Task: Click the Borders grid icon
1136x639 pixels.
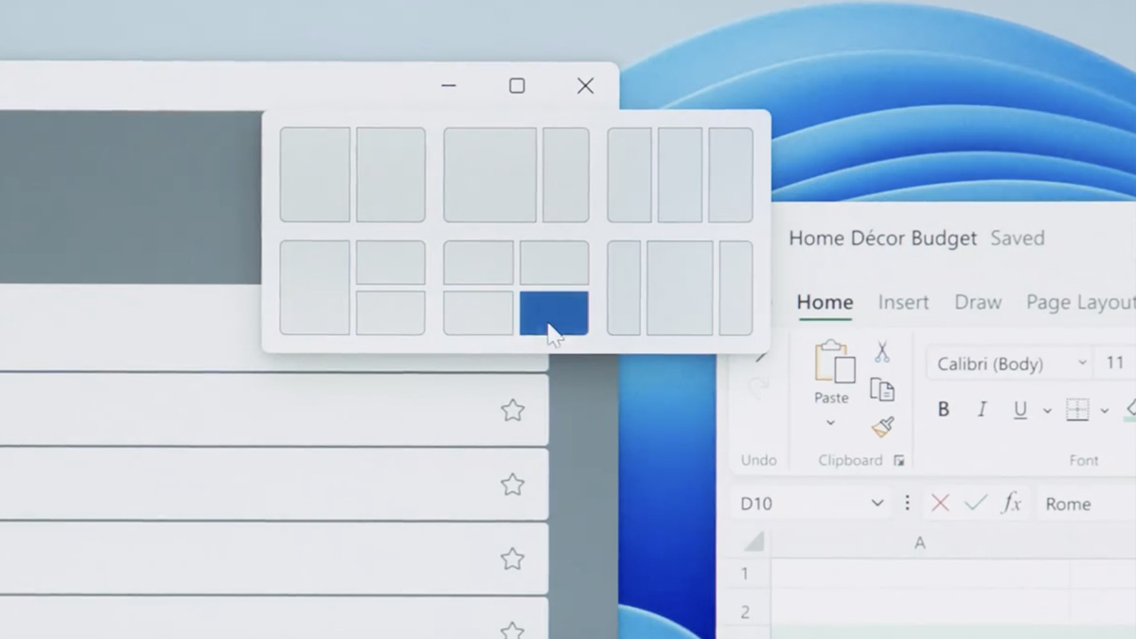Action: (1077, 410)
